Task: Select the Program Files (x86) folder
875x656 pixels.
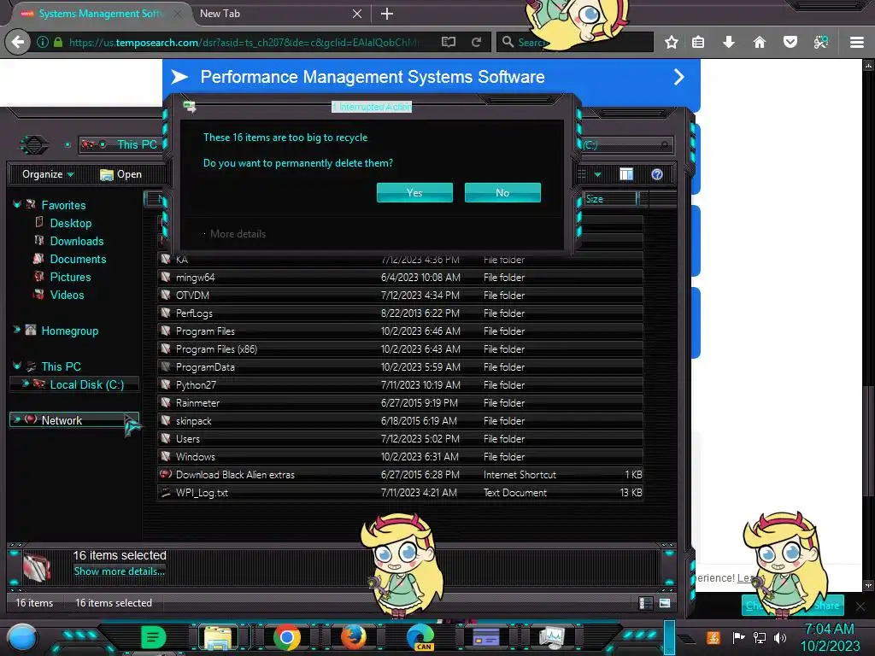Action: pos(400,349)
